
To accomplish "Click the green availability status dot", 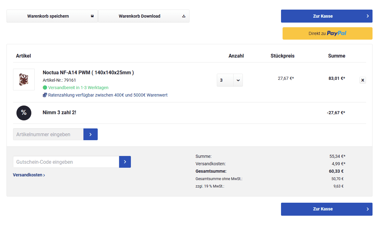I will tap(45, 88).
